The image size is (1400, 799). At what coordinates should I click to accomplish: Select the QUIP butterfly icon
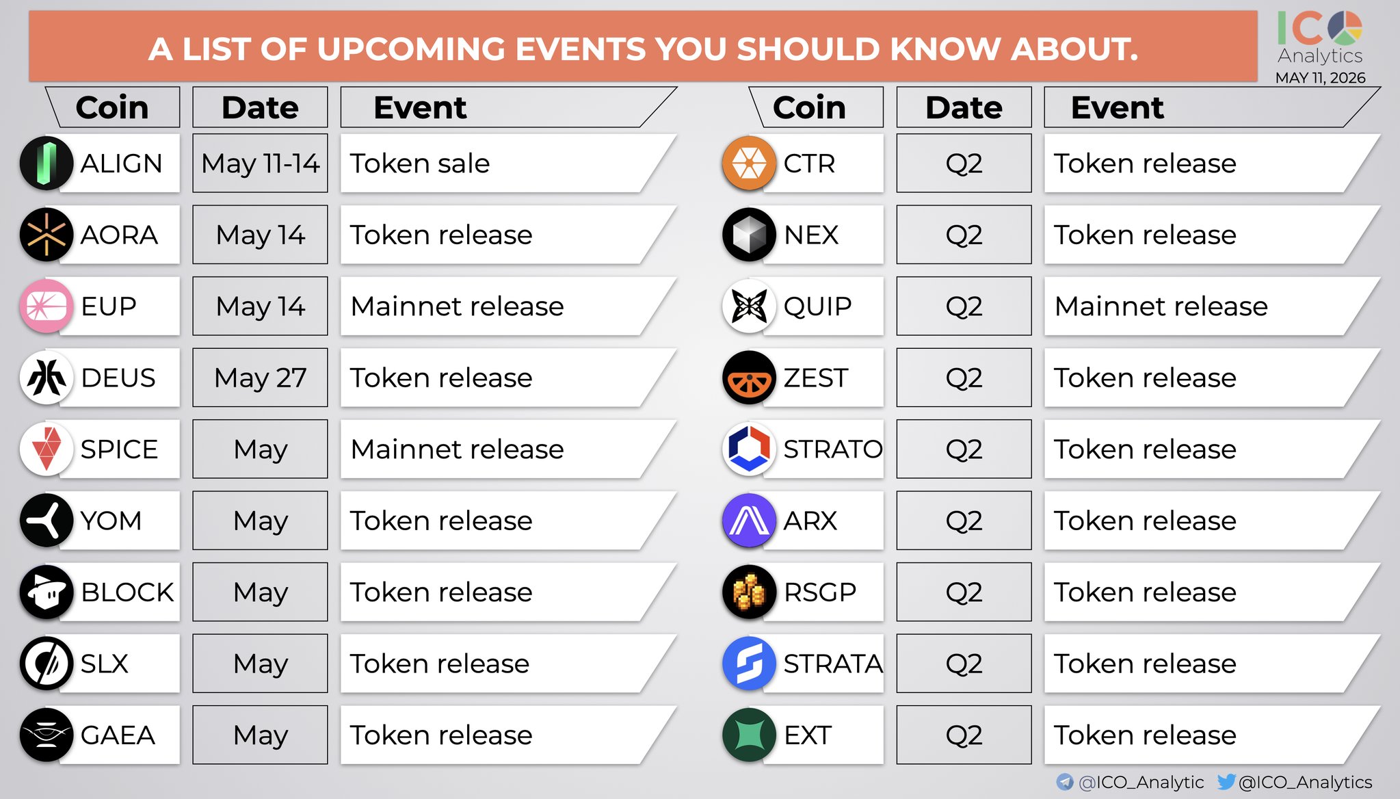(x=749, y=306)
